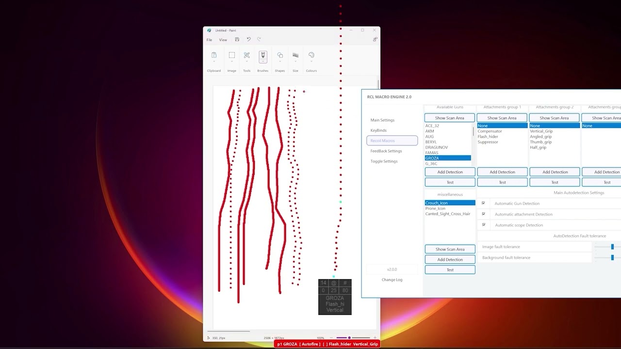Select Suppressor in Attachments group 1

[x=488, y=142]
